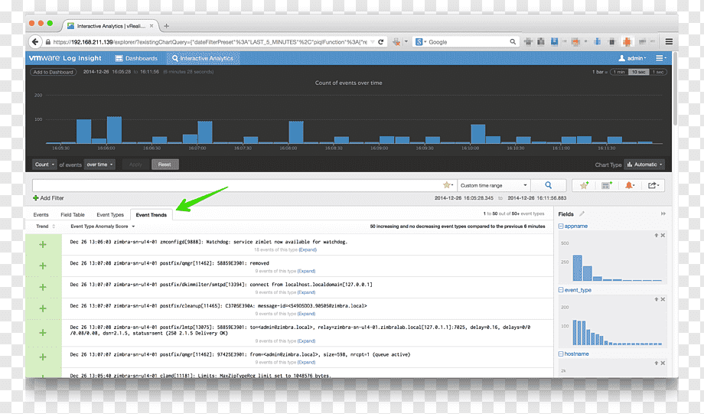The image size is (704, 414).
Task: Click green plus trend for postfix/lmtp row
Action: click(x=43, y=333)
